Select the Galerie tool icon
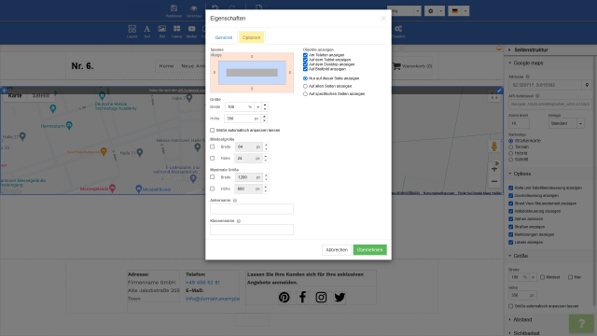This screenshot has height=336, width=597. (176, 29)
